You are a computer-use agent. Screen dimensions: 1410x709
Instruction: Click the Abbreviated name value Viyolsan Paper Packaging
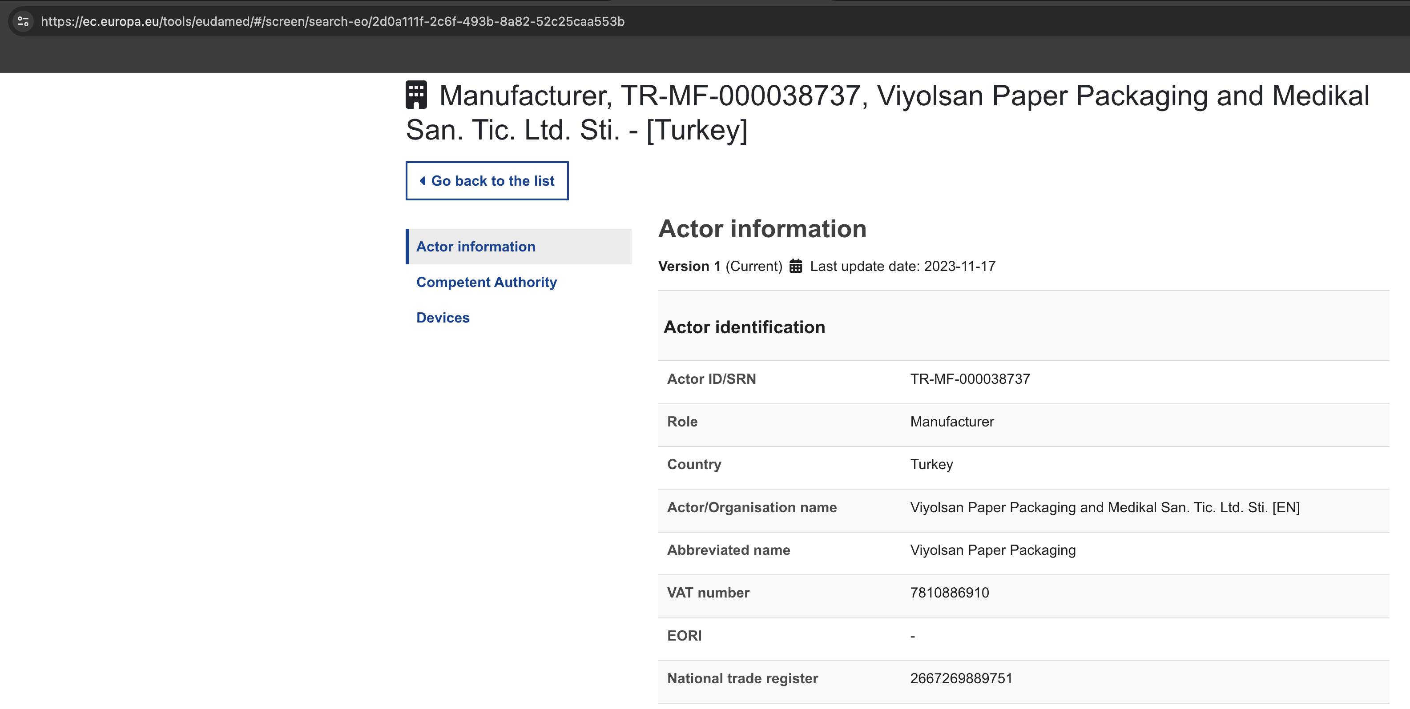tap(992, 550)
